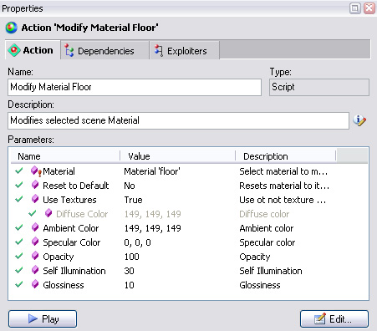Click the Description column header
Image resolution: width=377 pixels, height=331 pixels.
click(x=286, y=156)
